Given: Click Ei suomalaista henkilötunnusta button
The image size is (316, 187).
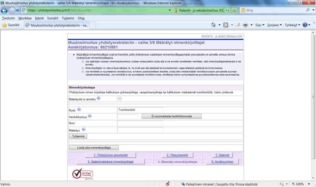Looking at the screenshot, I should [x=172, y=116].
